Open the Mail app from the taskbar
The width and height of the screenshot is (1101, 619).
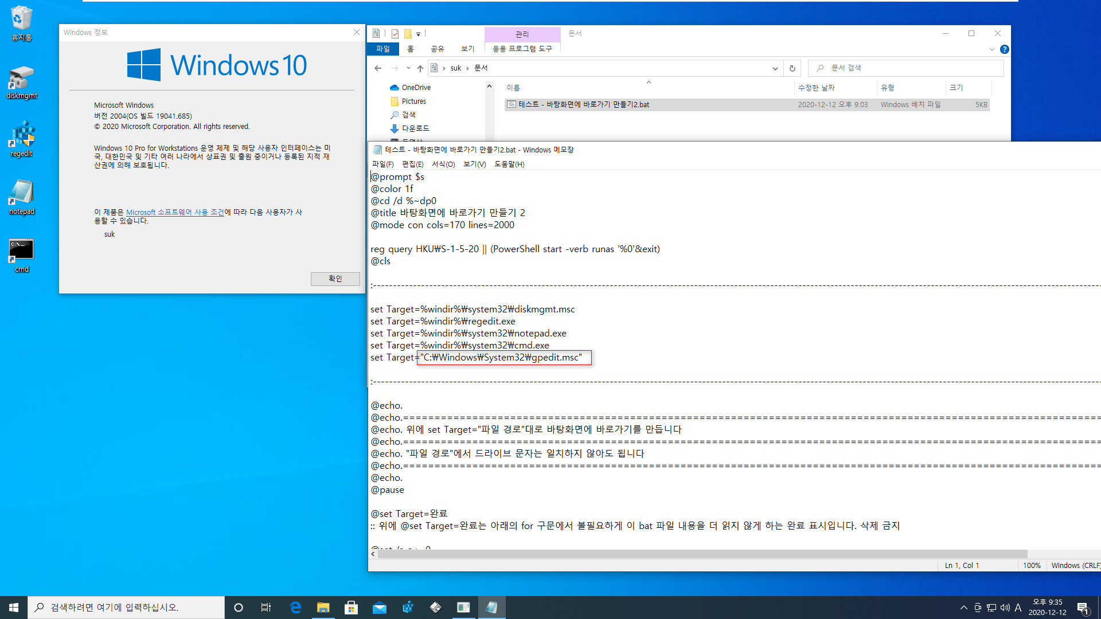click(x=380, y=608)
